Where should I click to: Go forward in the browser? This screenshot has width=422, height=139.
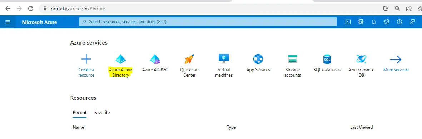[19, 9]
